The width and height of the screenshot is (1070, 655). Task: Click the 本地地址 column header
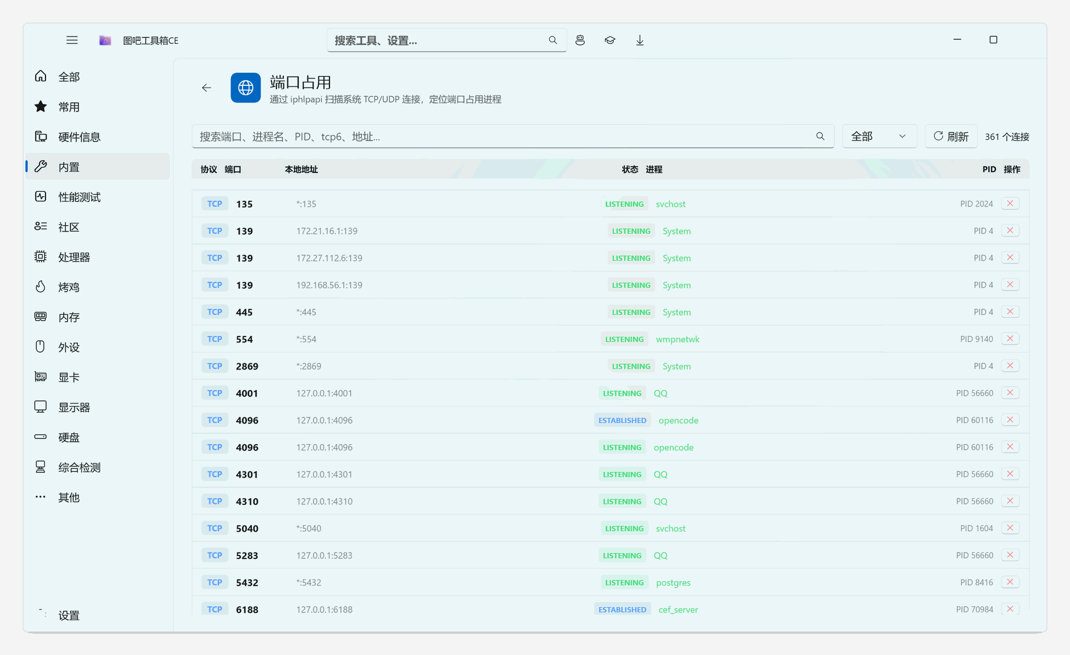click(302, 169)
